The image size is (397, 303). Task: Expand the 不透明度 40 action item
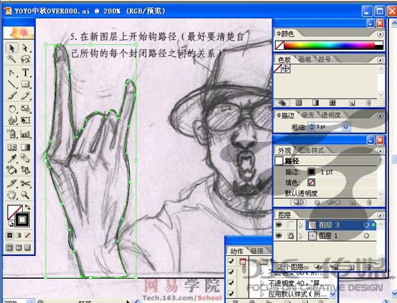(262, 283)
